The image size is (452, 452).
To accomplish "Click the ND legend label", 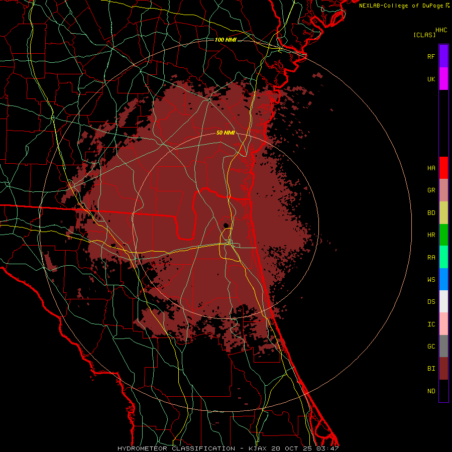I will (x=431, y=391).
